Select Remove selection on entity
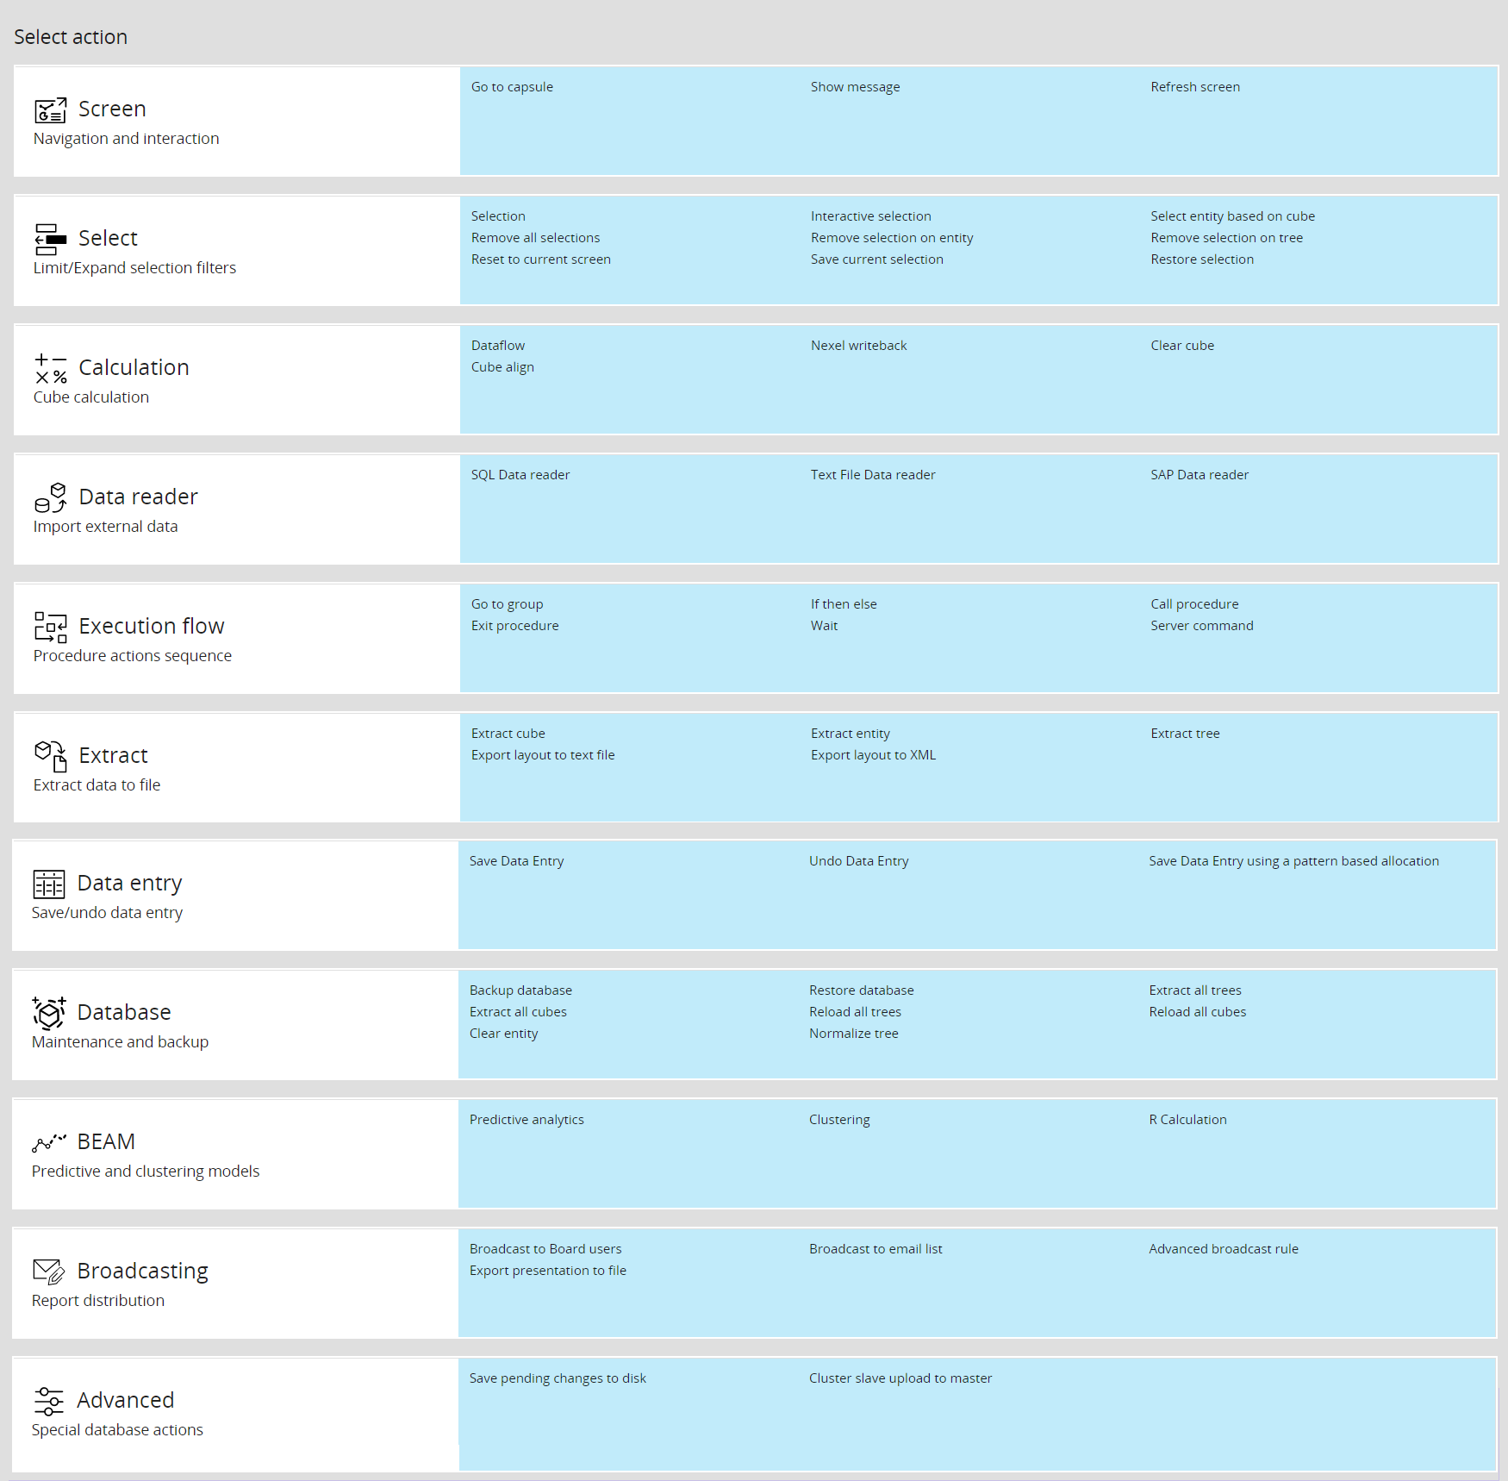1508x1481 pixels. point(892,238)
